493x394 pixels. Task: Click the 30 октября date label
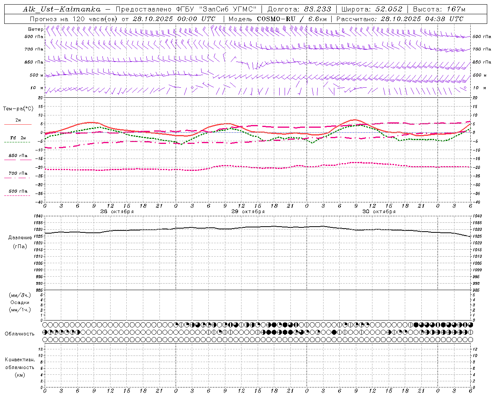click(x=379, y=211)
